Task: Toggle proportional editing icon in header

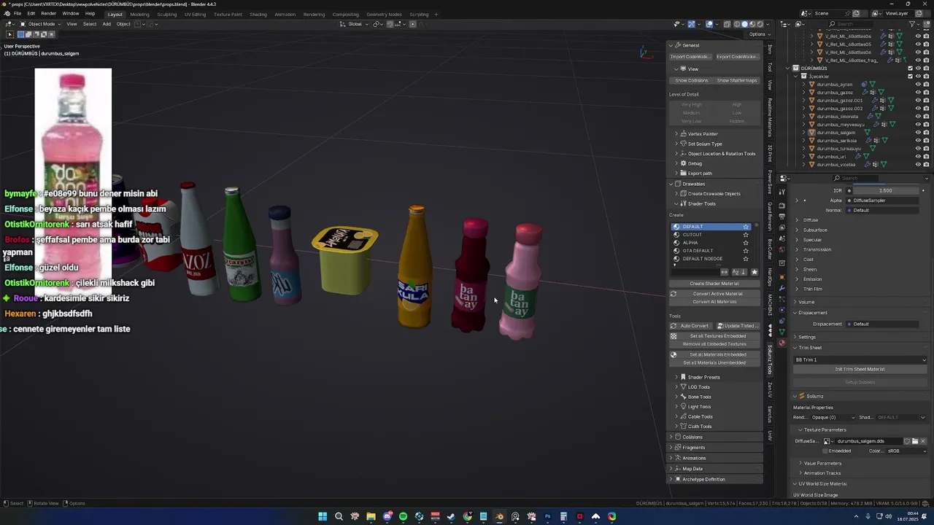Action: coord(413,24)
